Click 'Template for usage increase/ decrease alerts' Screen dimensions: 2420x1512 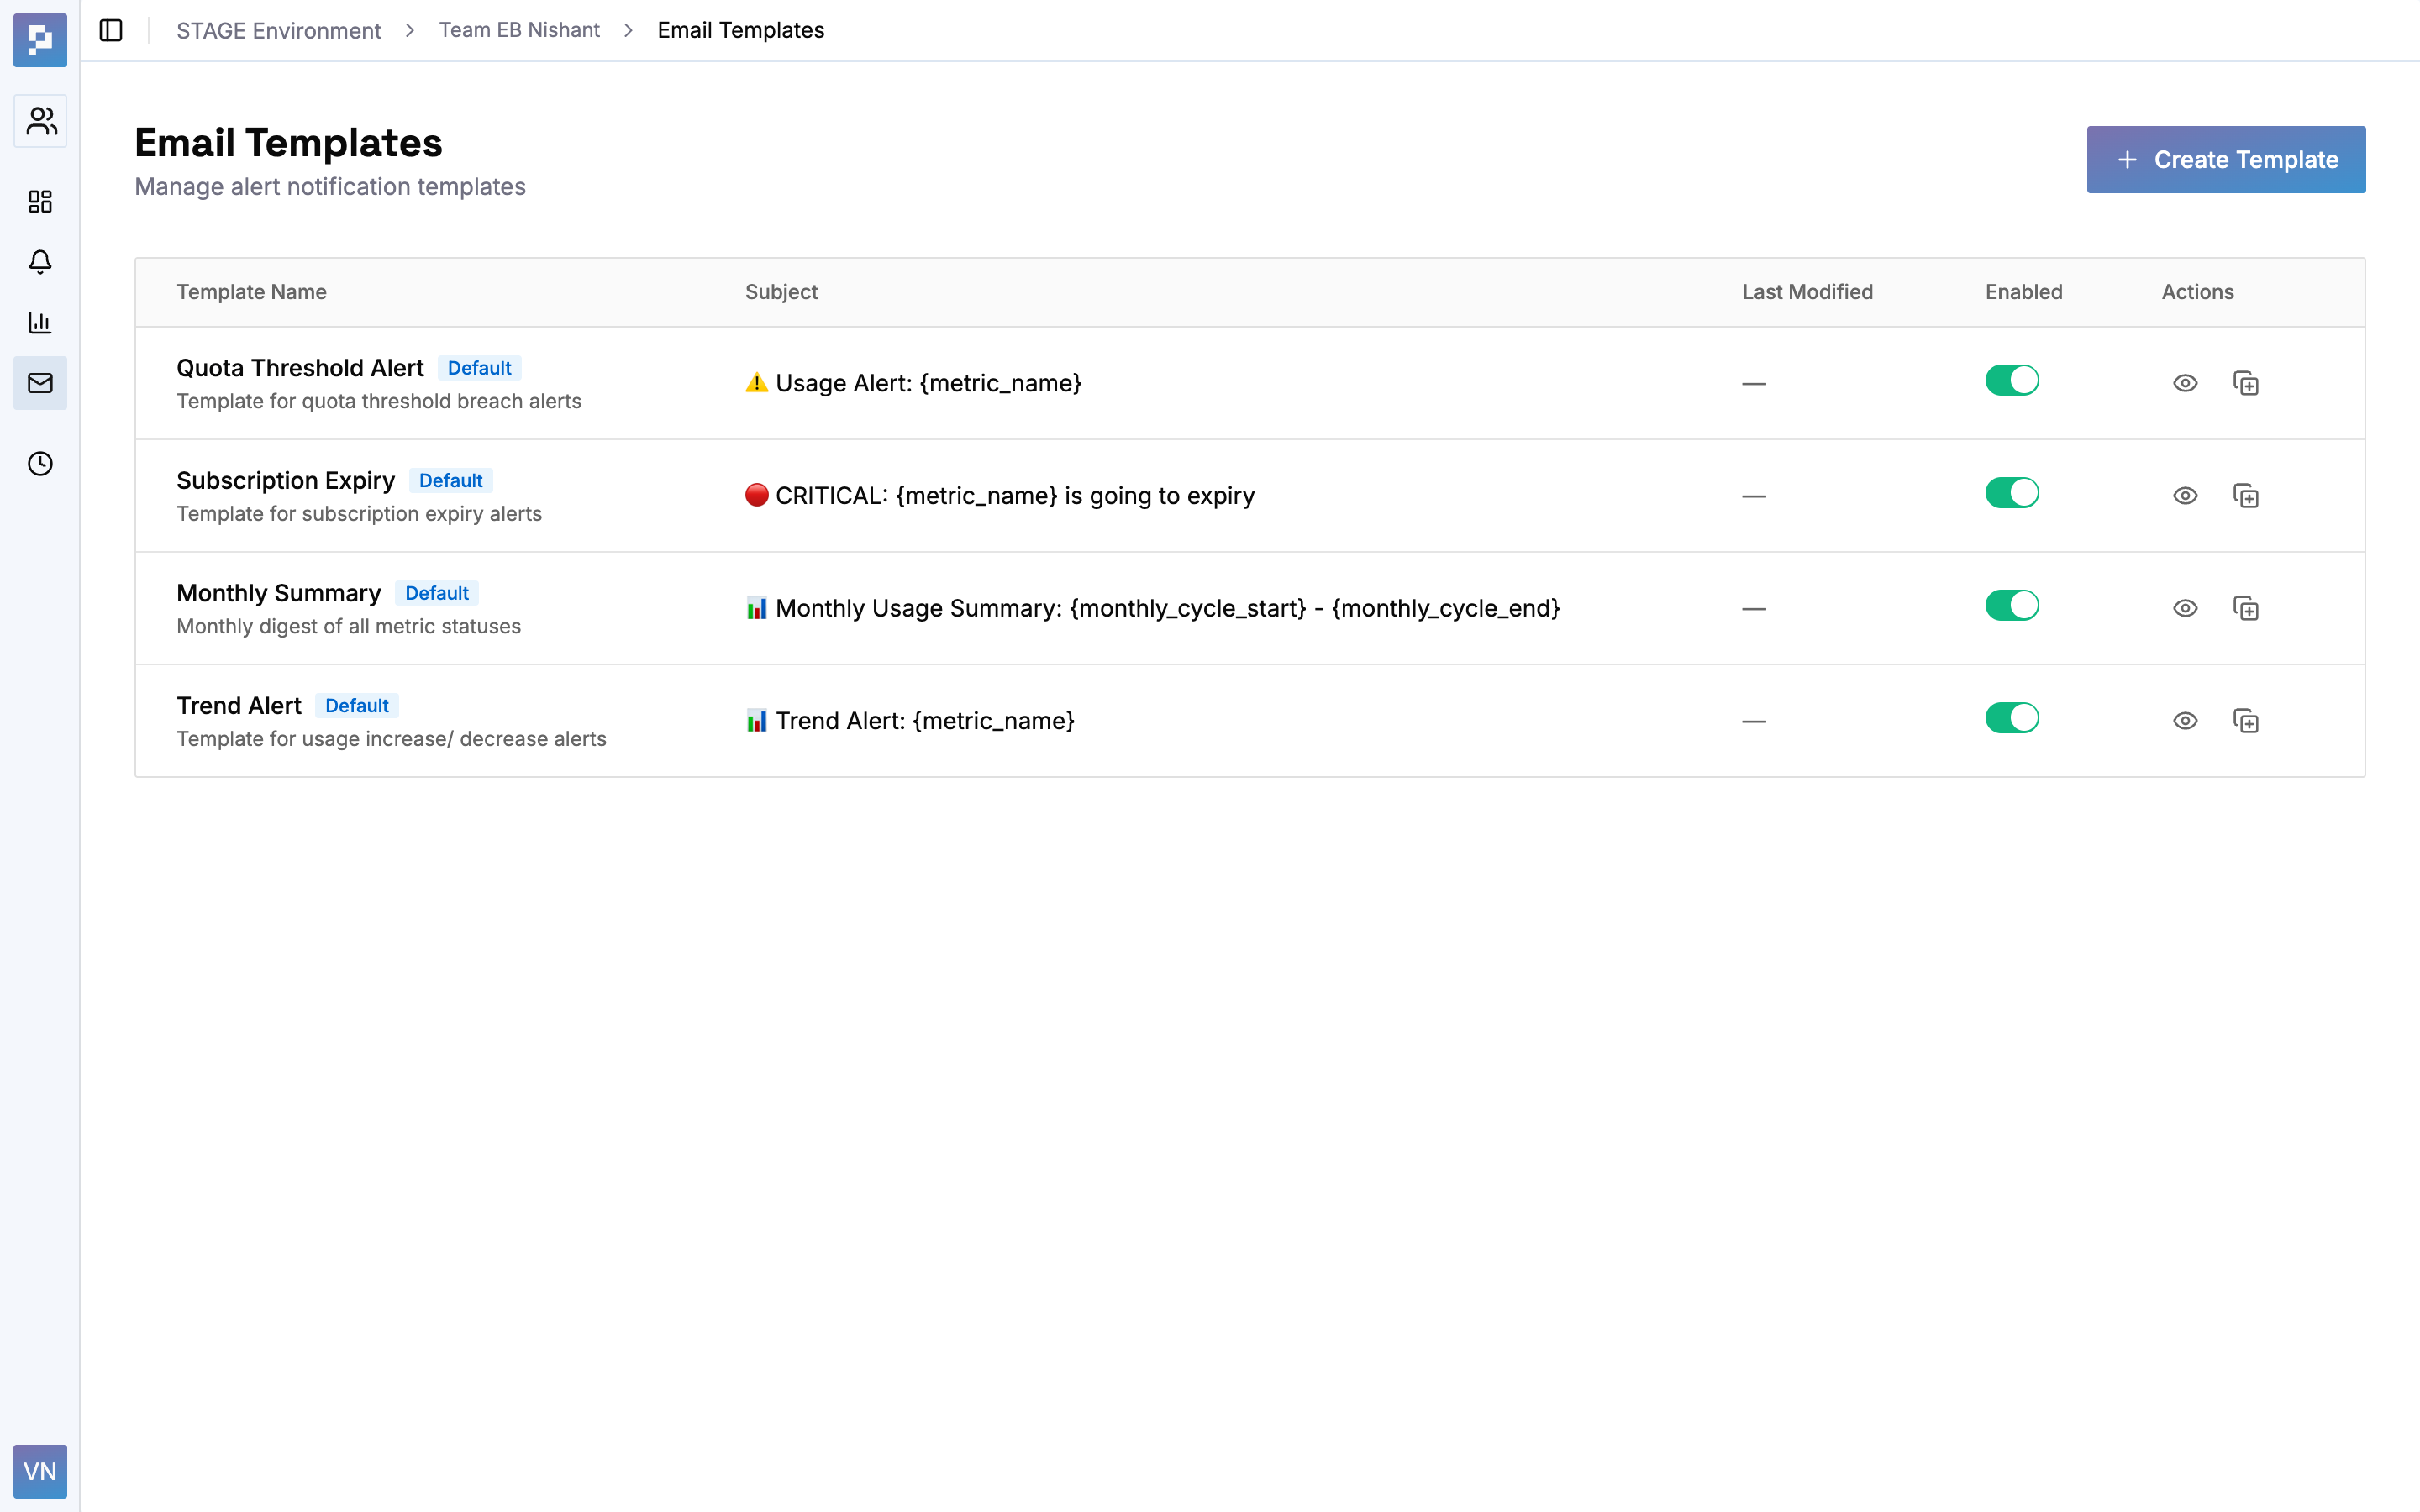(391, 739)
